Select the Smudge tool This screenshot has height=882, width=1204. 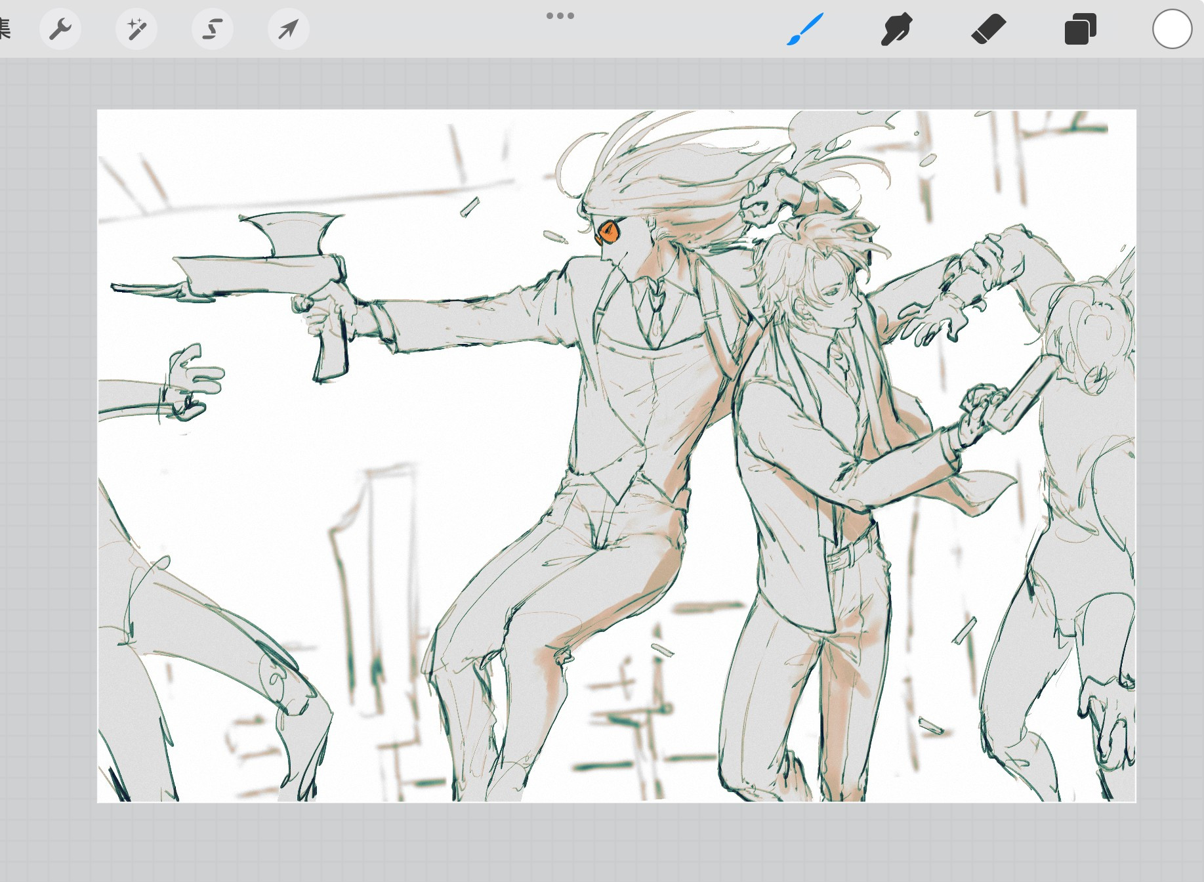point(897,29)
